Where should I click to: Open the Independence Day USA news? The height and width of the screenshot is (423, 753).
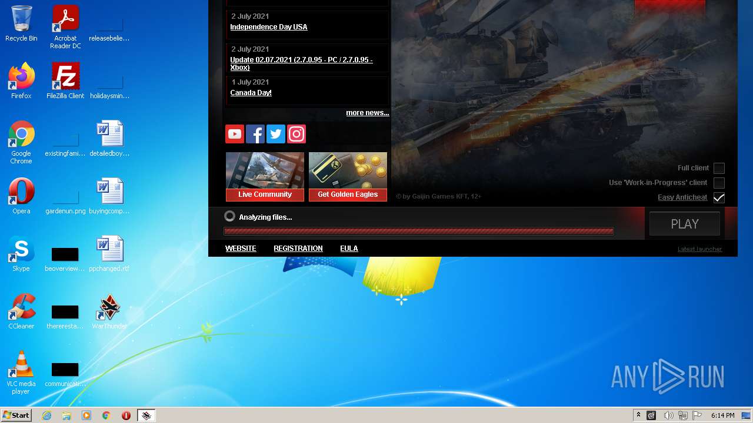click(269, 27)
